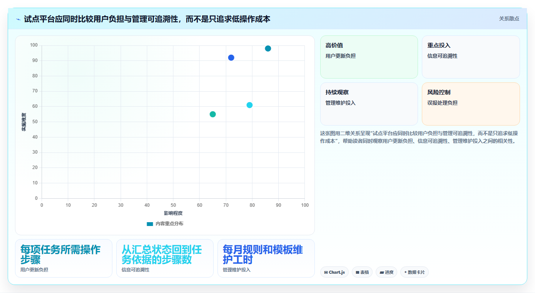Click the 管理维护投入 caption under third metric
This screenshot has height=293, width=535.
coord(237,270)
